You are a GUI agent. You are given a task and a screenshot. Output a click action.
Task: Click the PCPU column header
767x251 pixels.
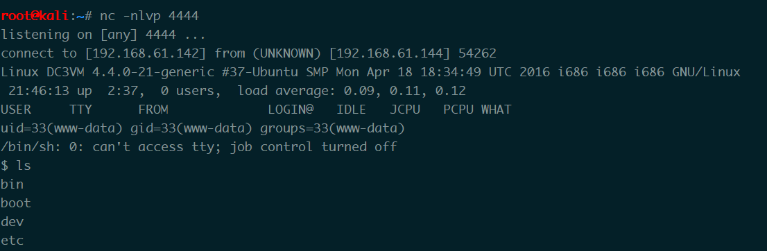pos(458,110)
